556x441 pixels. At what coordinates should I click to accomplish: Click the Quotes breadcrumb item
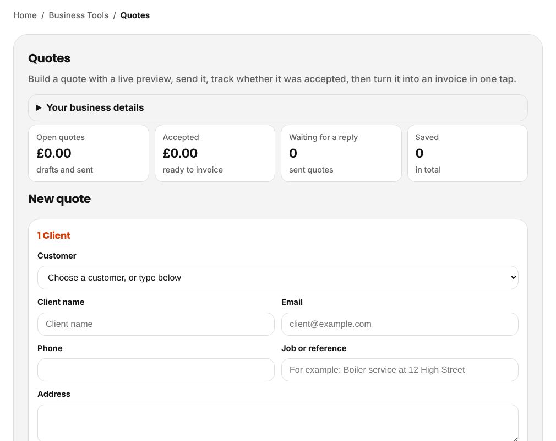(x=135, y=15)
